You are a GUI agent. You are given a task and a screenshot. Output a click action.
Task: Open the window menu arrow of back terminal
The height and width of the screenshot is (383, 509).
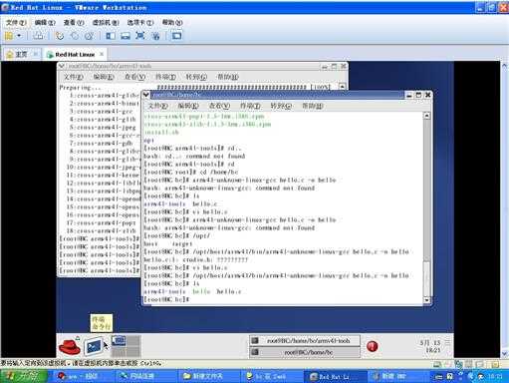(62, 66)
